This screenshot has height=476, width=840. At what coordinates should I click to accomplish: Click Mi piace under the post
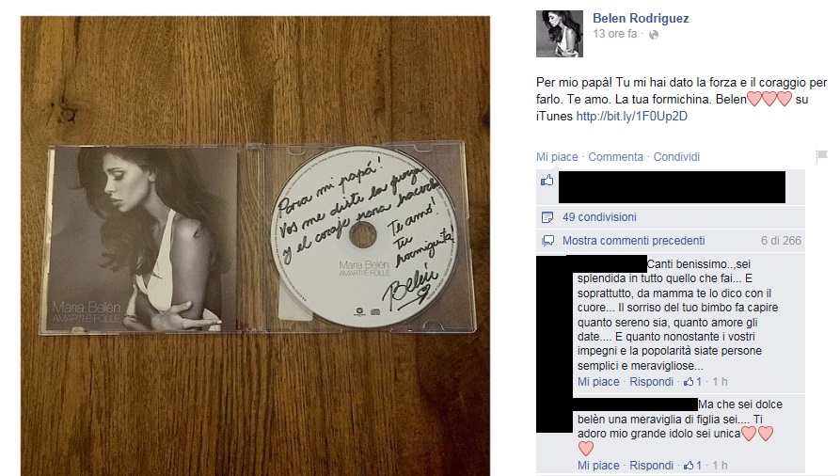[557, 157]
